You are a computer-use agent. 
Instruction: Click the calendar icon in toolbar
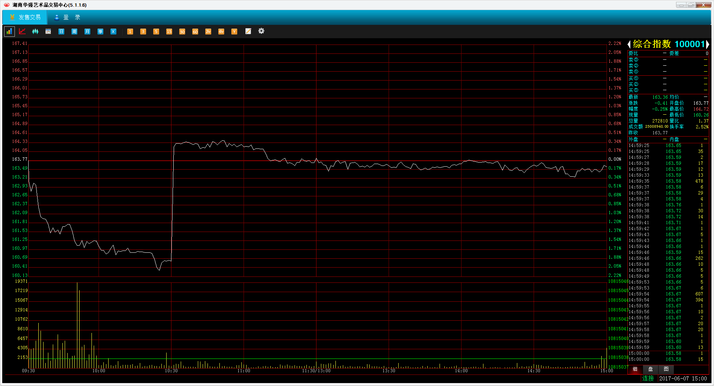[x=48, y=32]
